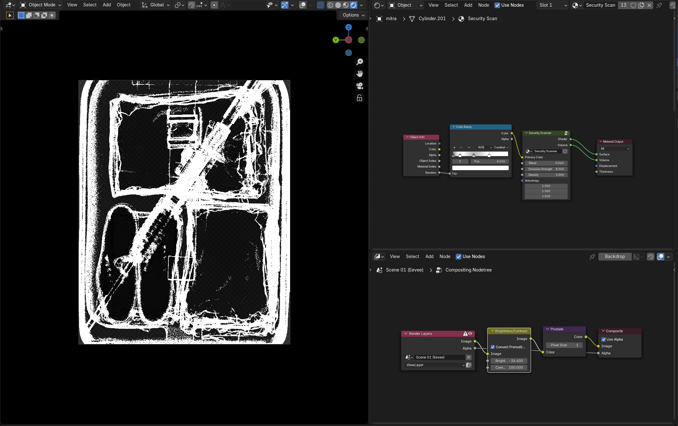
Task: Unlink Security Scan material with X icon
Action: (x=649, y=5)
